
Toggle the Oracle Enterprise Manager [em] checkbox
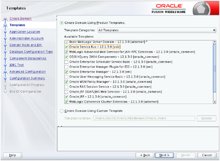66,72
